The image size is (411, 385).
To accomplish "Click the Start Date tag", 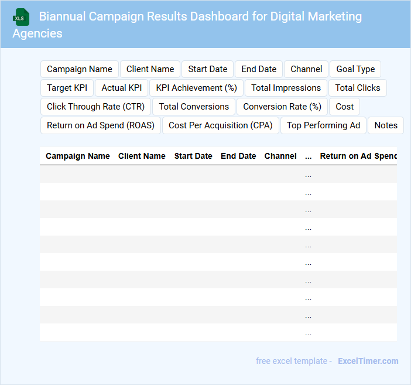I will (x=208, y=69).
